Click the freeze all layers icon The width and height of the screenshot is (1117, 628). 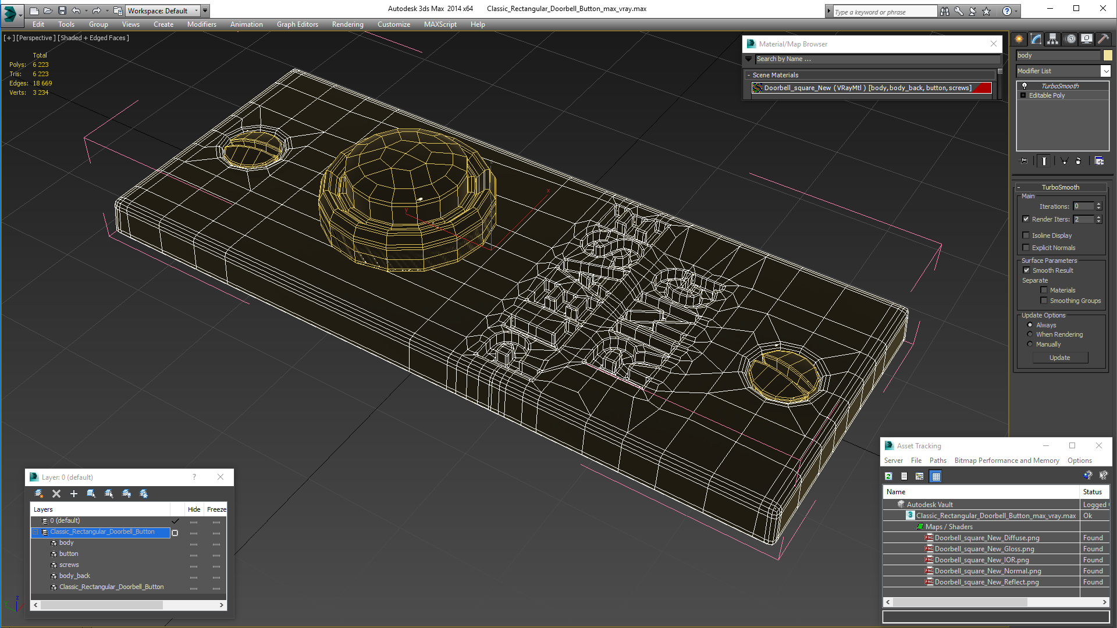click(144, 494)
